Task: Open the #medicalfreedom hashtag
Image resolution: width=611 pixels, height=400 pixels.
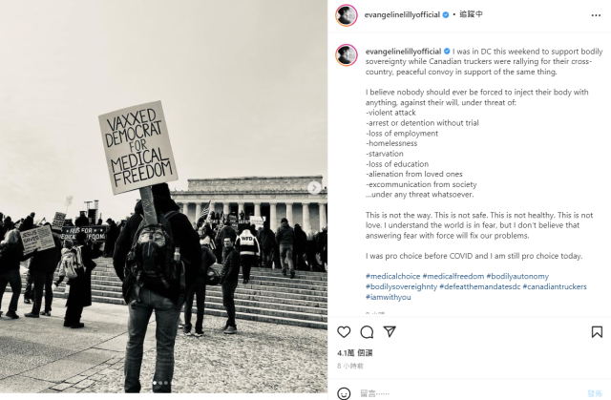Action: [x=453, y=276]
